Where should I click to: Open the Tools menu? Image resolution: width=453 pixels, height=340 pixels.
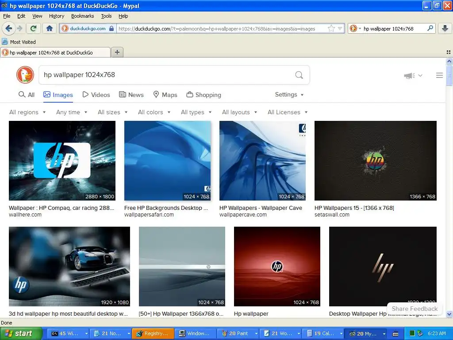[x=106, y=16]
